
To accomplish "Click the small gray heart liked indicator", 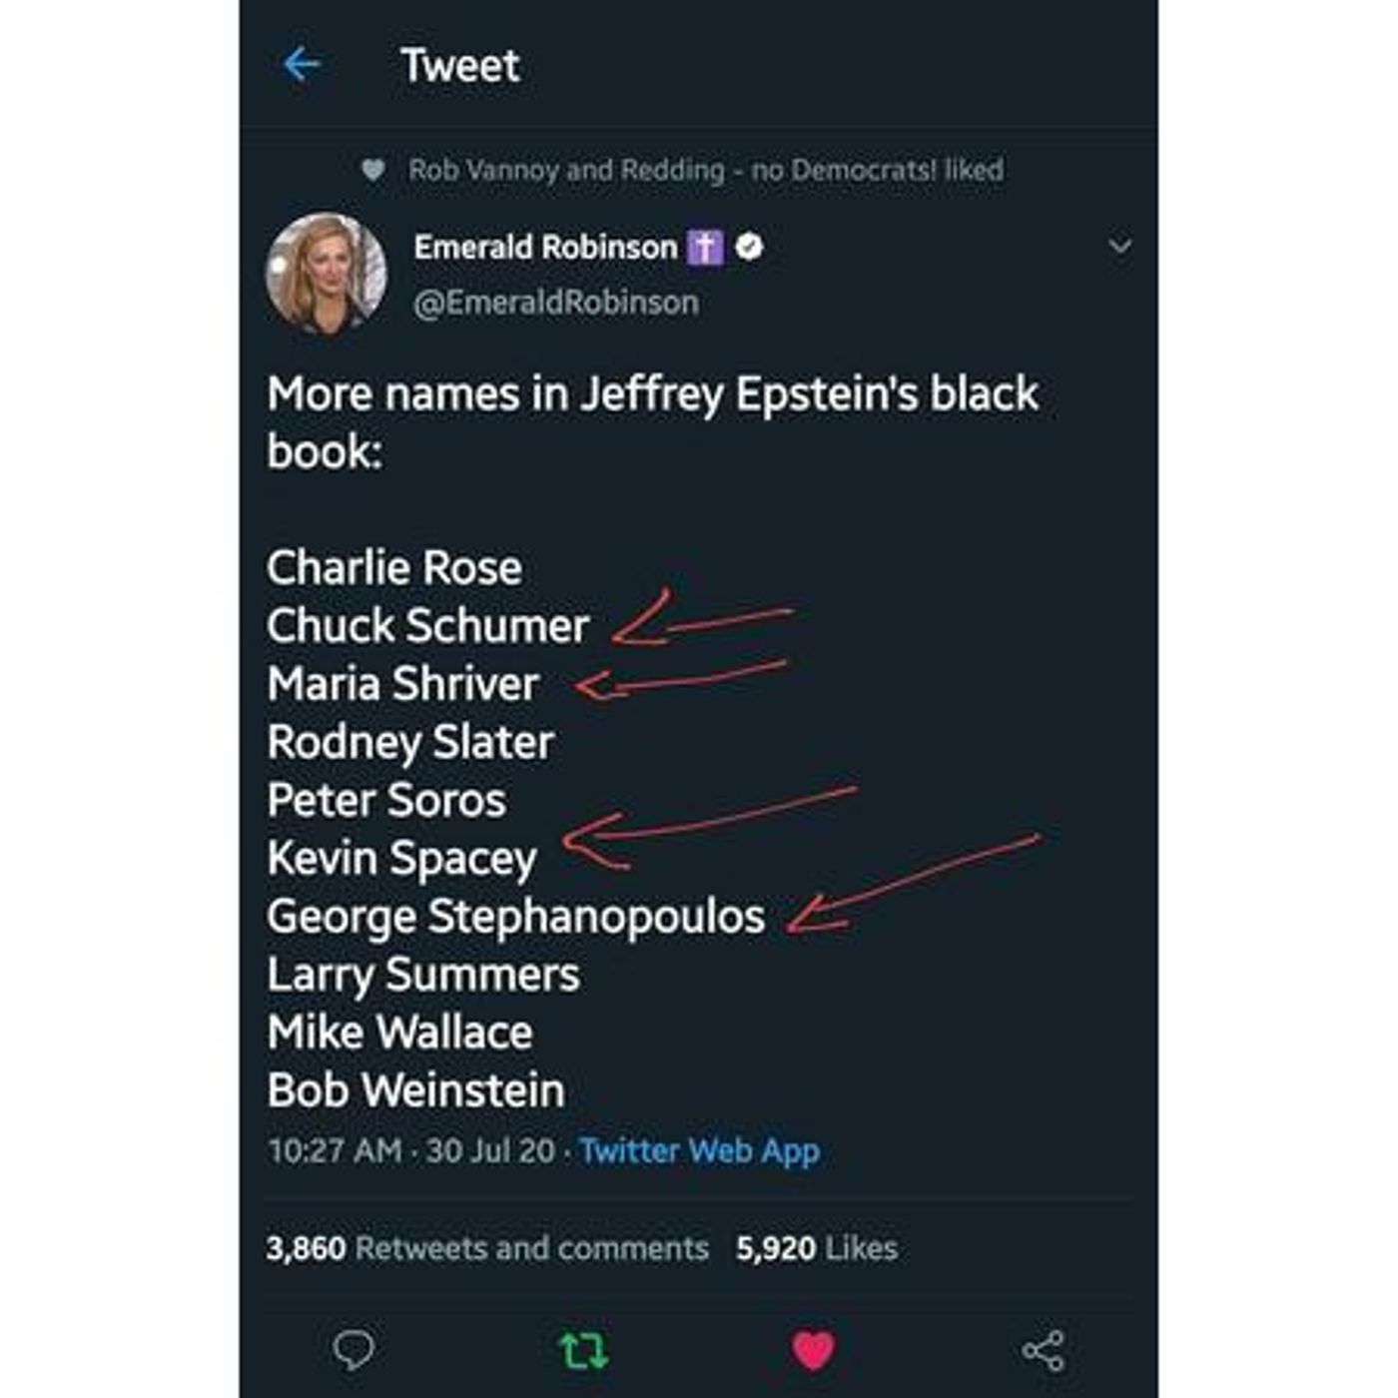I will (x=373, y=170).
